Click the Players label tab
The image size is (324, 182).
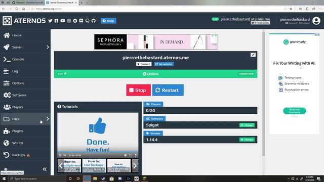[x=153, y=104]
